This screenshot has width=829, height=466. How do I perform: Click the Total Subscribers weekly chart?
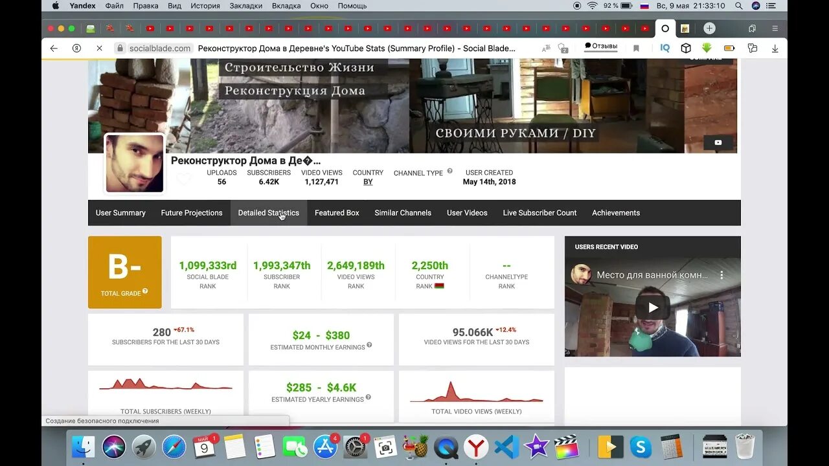[166, 384]
